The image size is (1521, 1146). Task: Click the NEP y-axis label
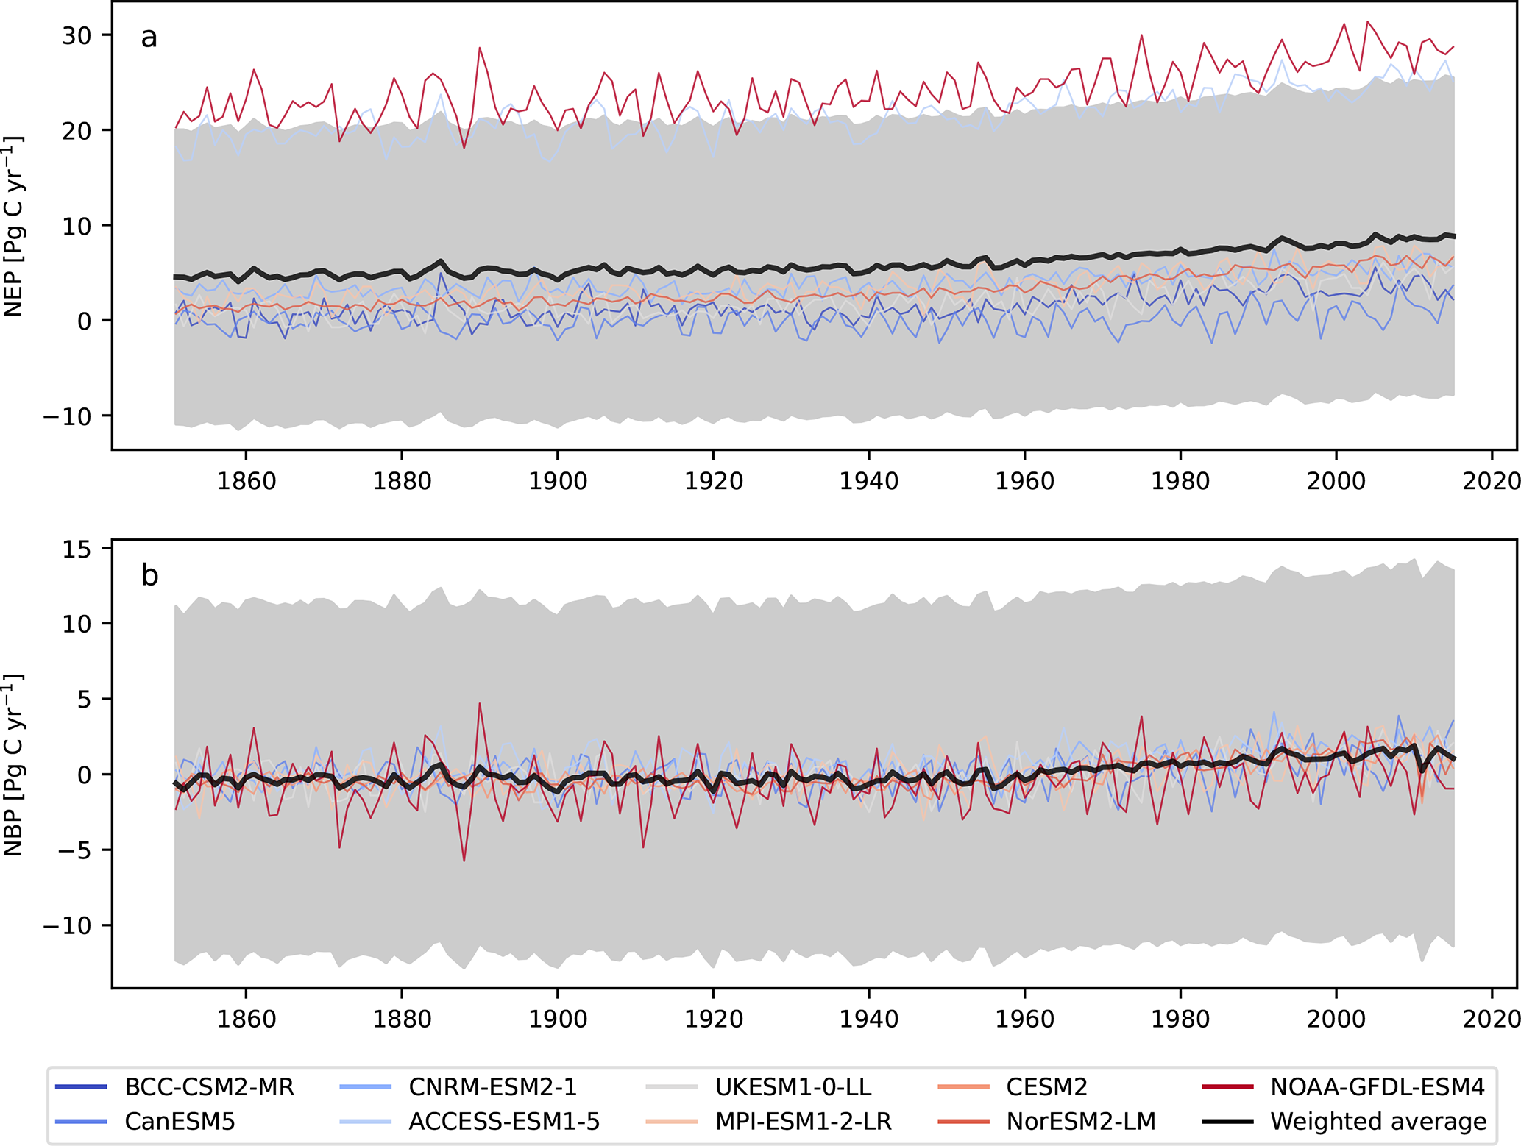click(x=13, y=227)
